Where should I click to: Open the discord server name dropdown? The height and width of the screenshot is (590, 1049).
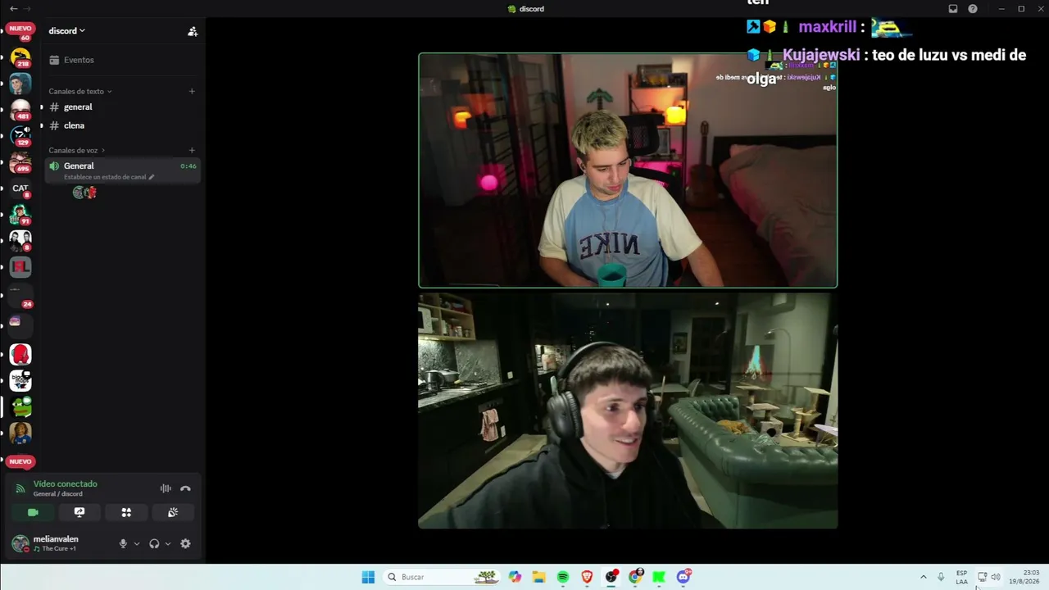pyautogui.click(x=67, y=31)
